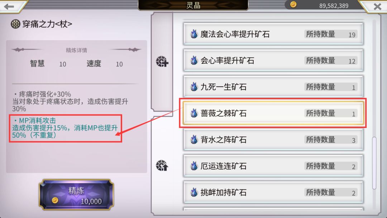Click the 精炼 10,000 refine button
Screen dimensions: 387x218
pos(76,195)
